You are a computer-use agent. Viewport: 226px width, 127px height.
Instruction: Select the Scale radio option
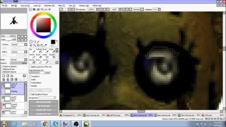[x=30, y=79]
